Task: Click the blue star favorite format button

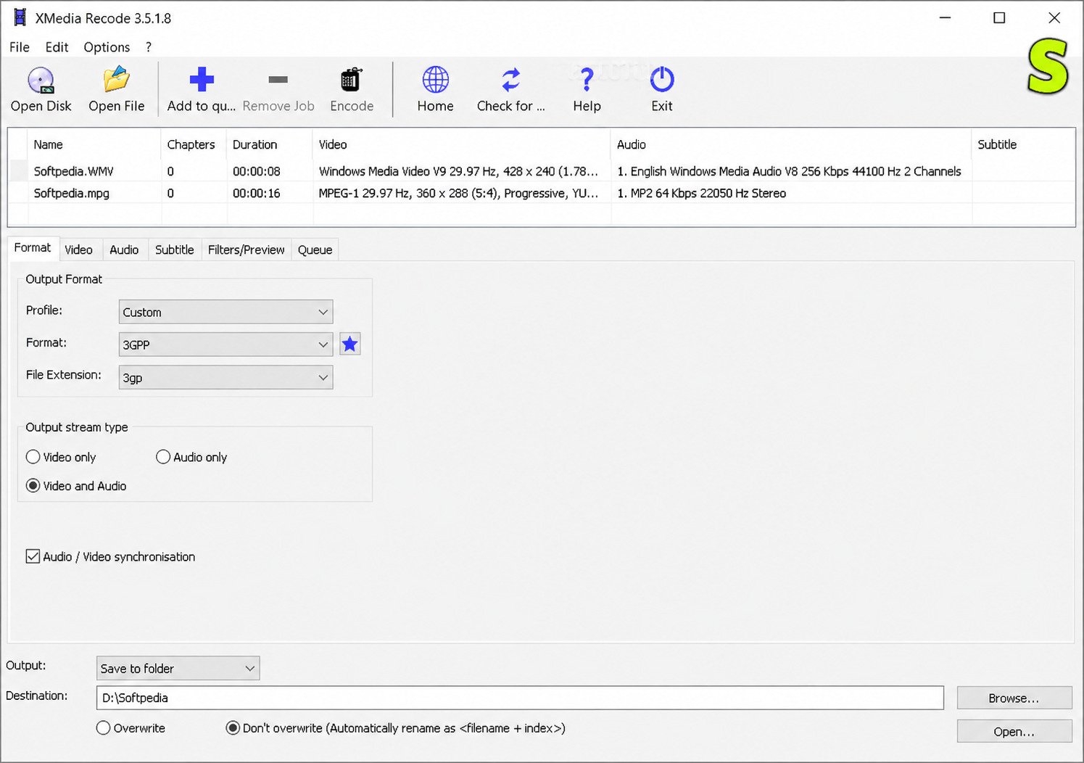Action: pos(350,345)
